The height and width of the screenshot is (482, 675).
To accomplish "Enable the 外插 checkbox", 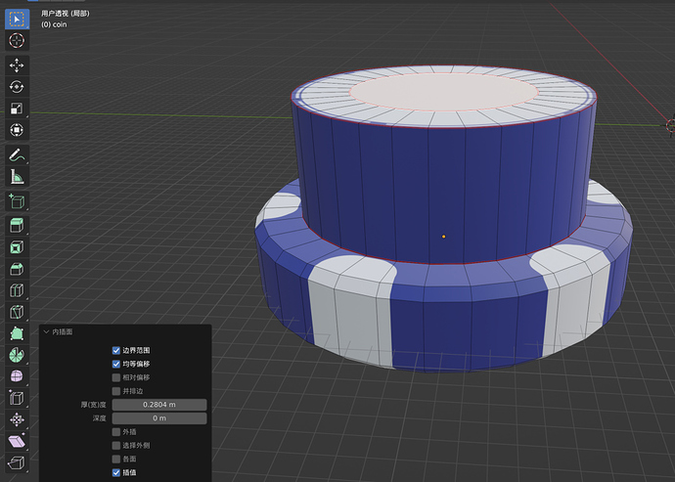I will tap(116, 431).
